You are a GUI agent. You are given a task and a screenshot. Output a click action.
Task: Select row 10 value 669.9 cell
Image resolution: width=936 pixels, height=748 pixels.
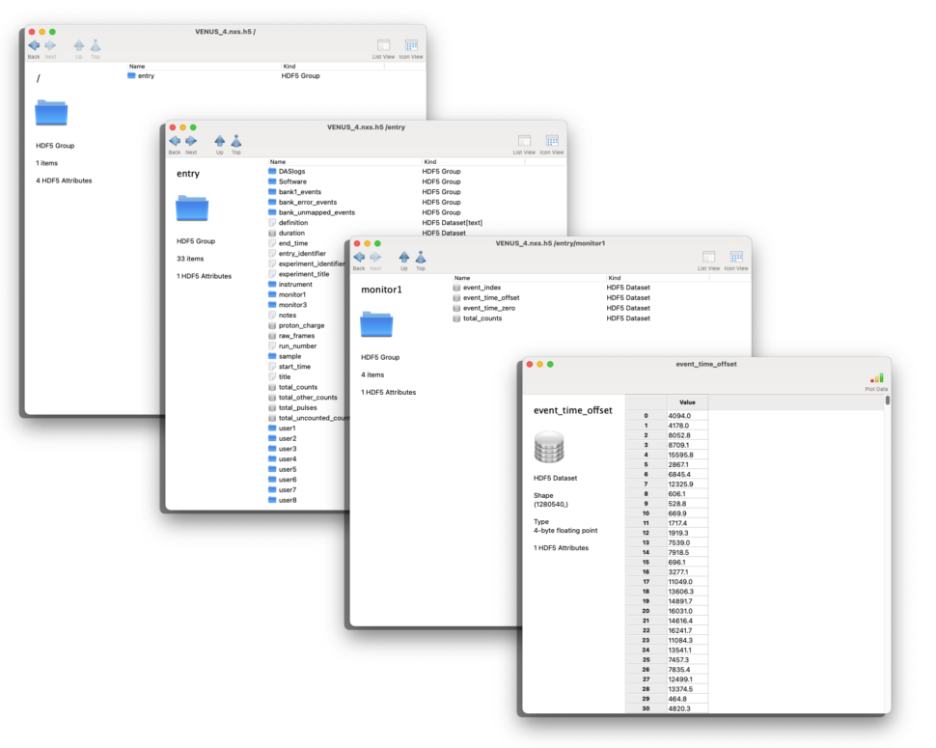[x=687, y=514]
